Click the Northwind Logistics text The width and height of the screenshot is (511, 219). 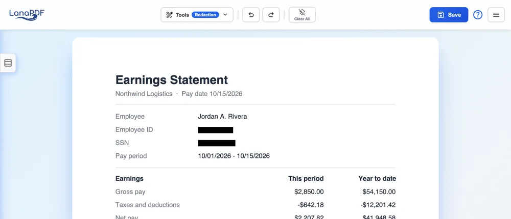coord(144,94)
